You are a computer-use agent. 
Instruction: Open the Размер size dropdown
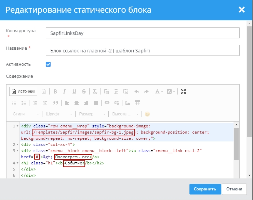91,114
